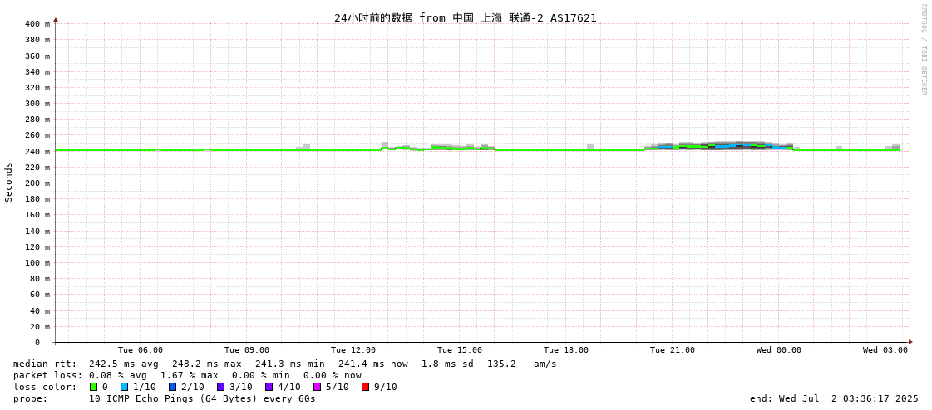932x410 pixels.
Task: Click the 1/10 light blue loss swatch
Action: 124,387
